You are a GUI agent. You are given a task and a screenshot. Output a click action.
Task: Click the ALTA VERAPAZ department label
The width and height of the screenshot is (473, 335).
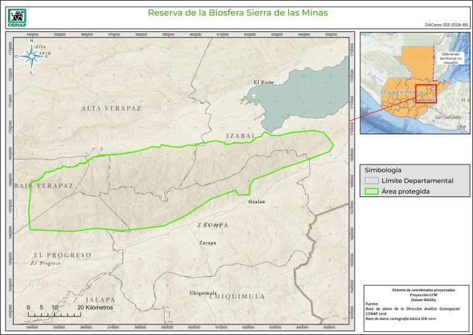click(111, 108)
